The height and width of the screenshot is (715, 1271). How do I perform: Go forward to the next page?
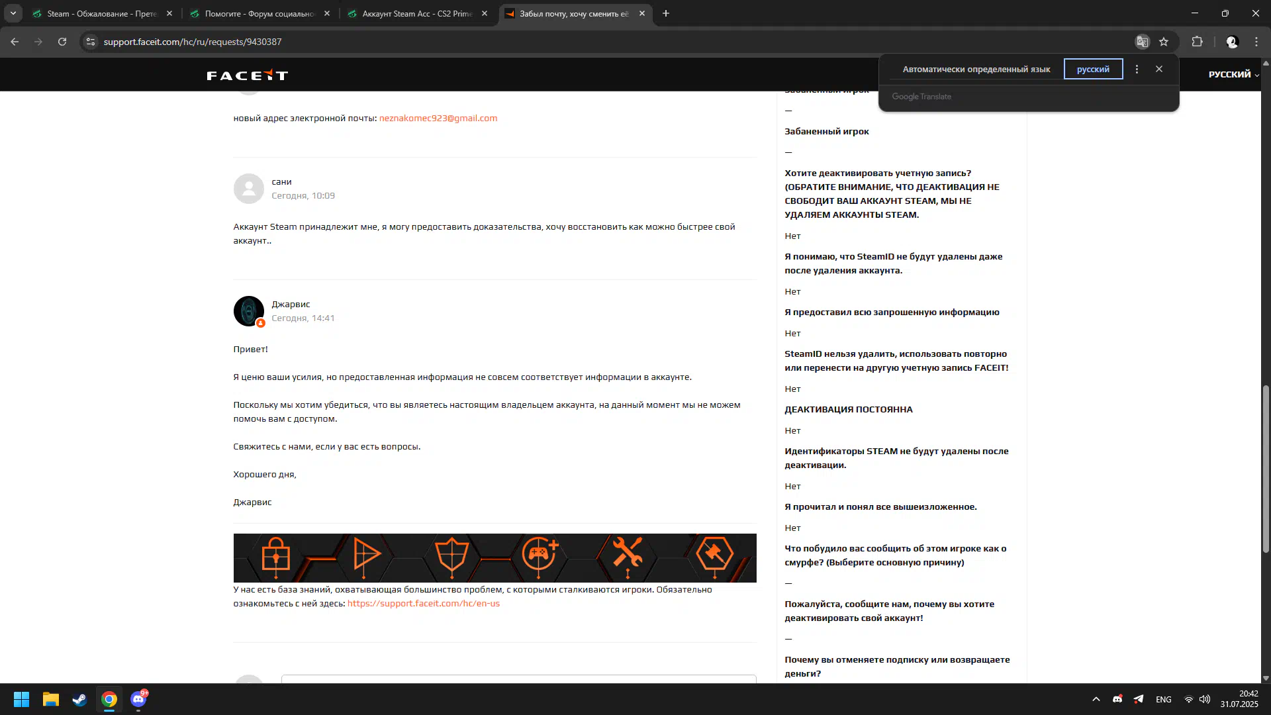coord(38,42)
